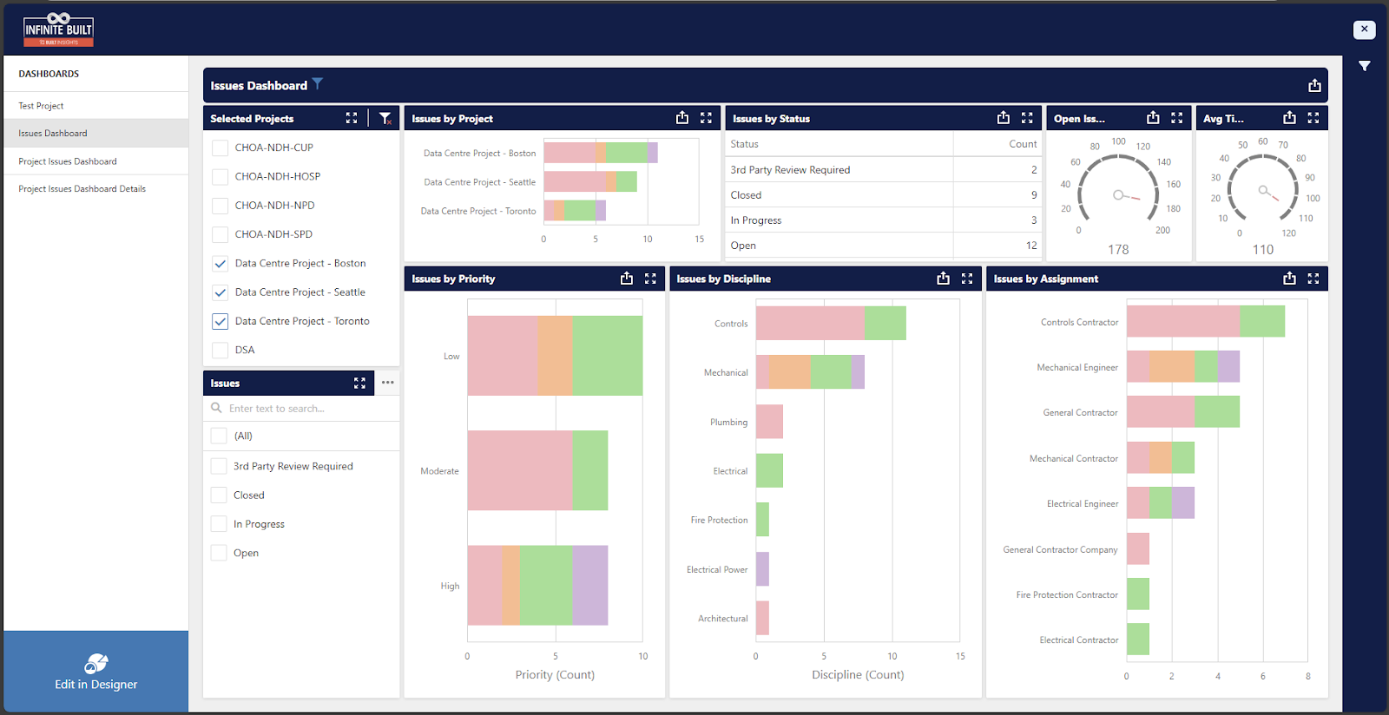This screenshot has width=1389, height=715.
Task: Export the Issues by Status table
Action: coord(1004,118)
